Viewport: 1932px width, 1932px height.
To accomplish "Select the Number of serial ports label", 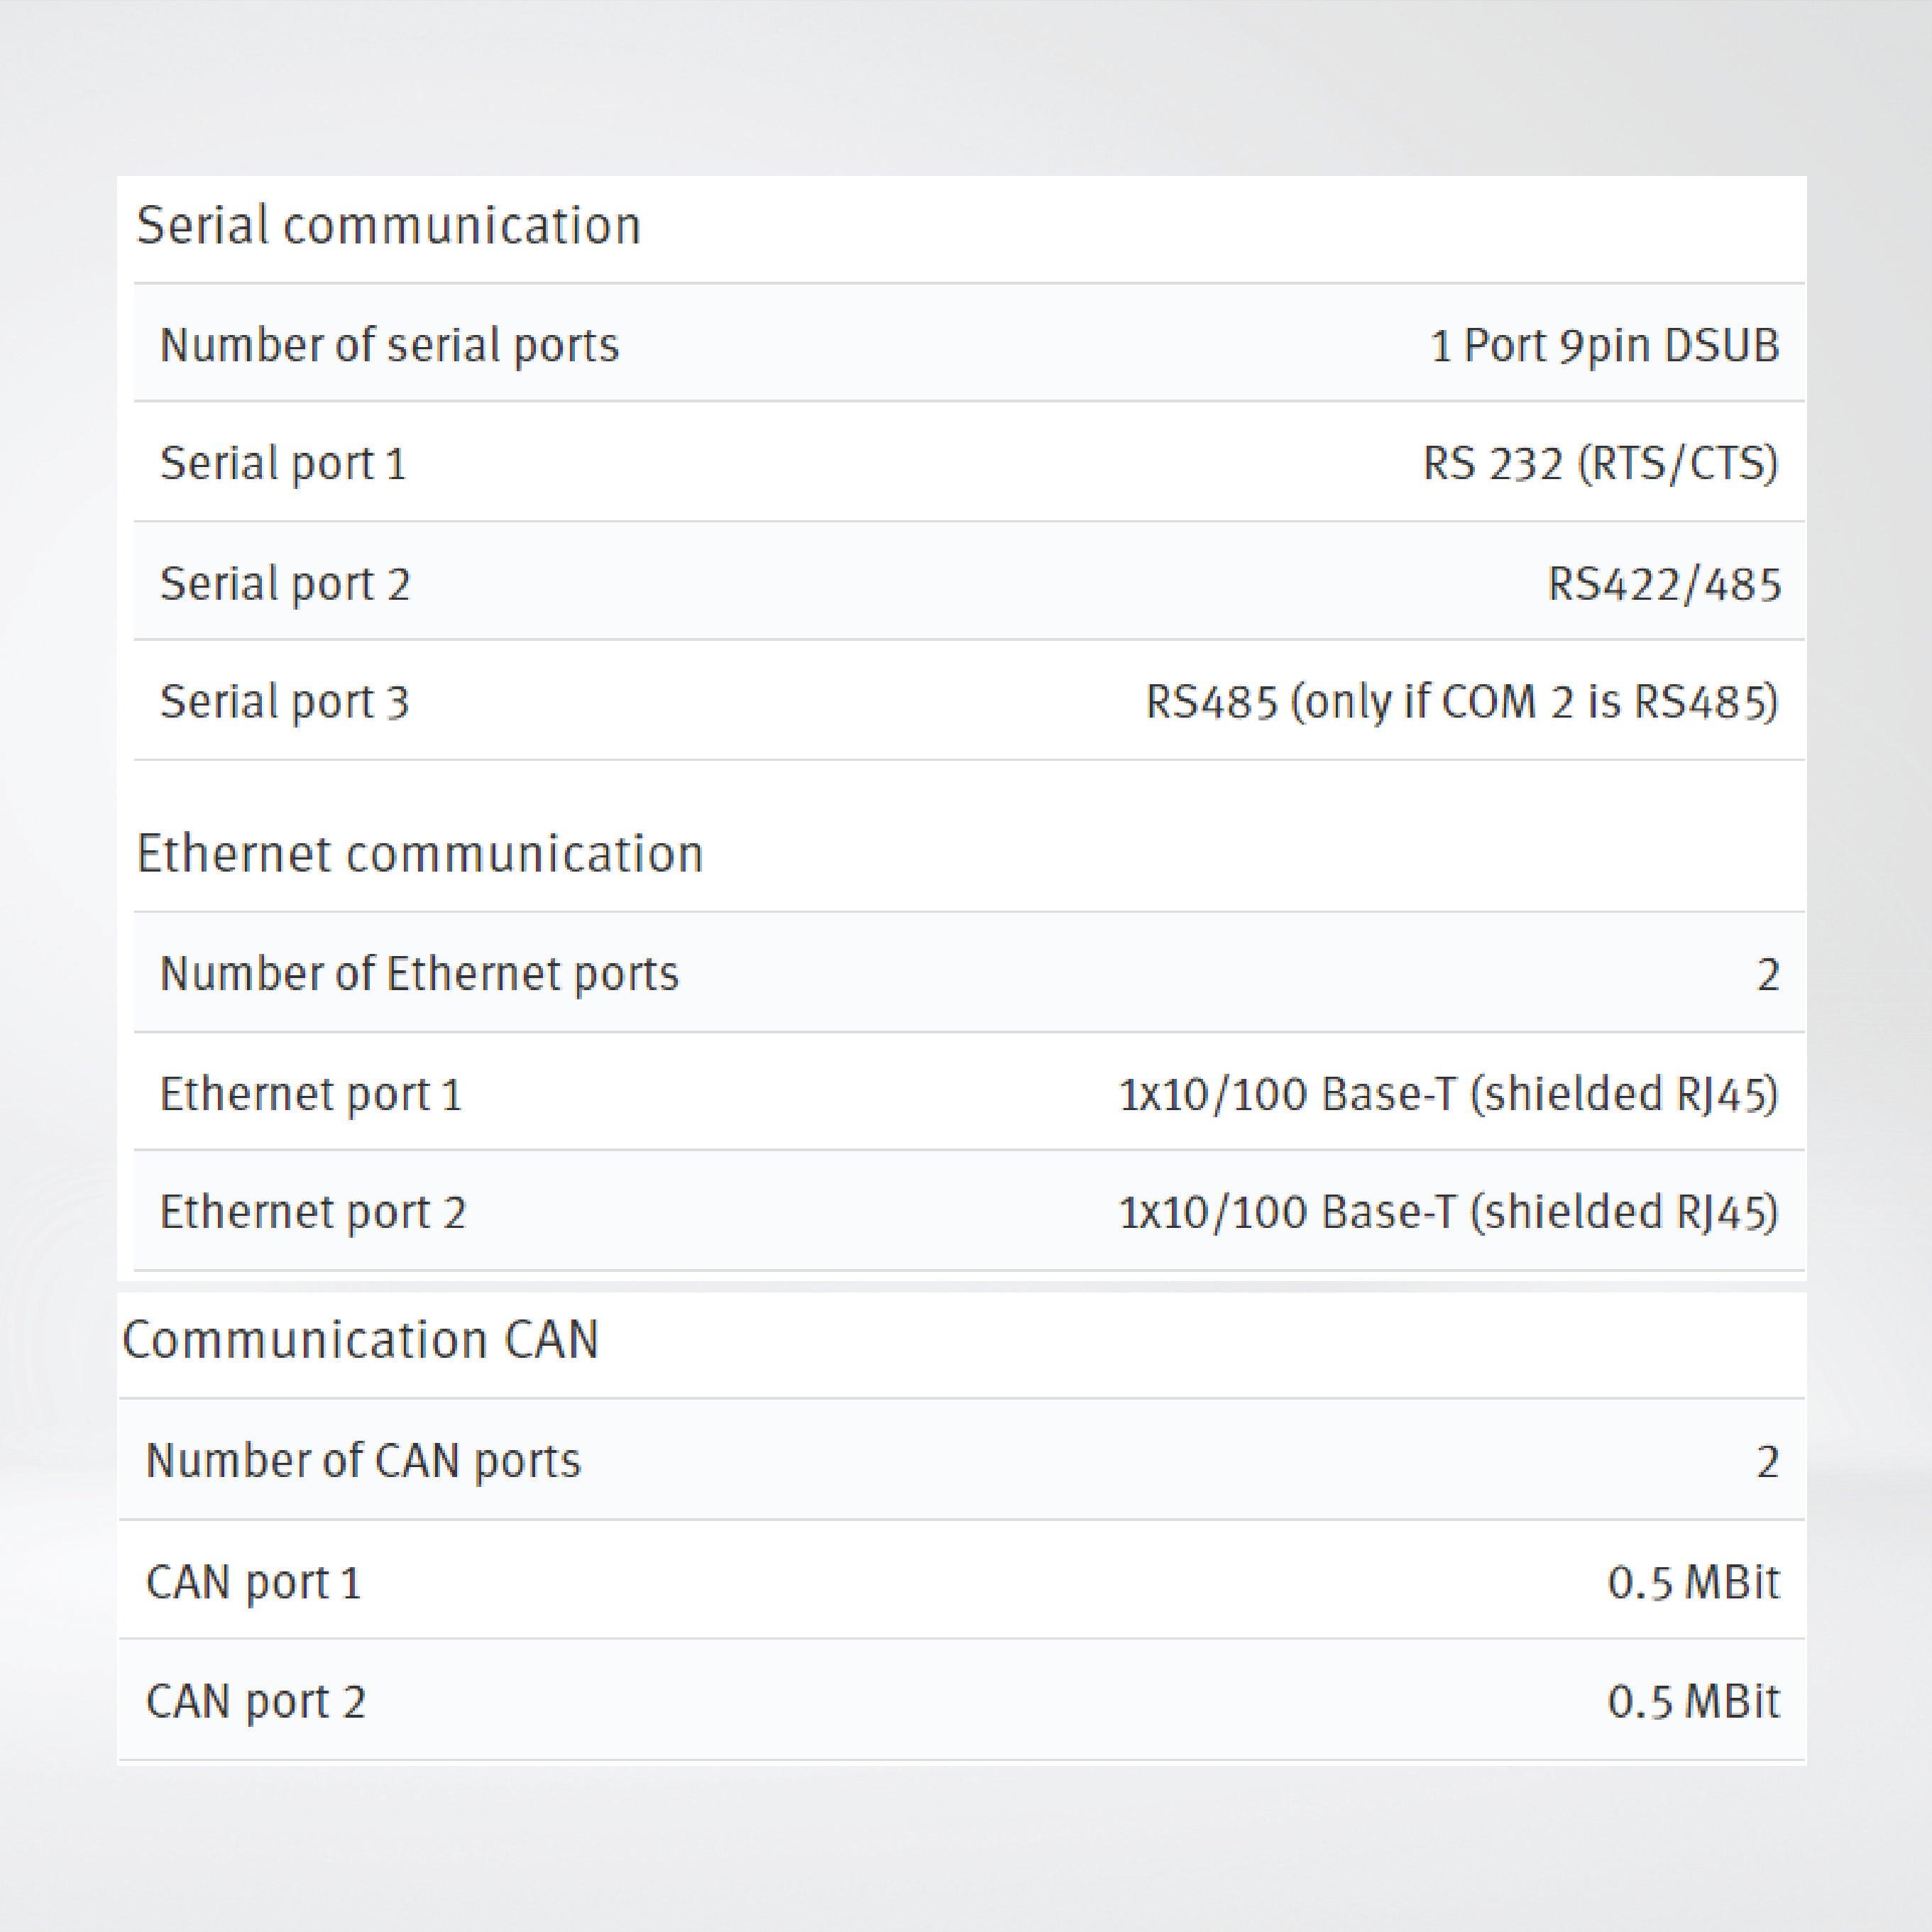I will tap(389, 346).
